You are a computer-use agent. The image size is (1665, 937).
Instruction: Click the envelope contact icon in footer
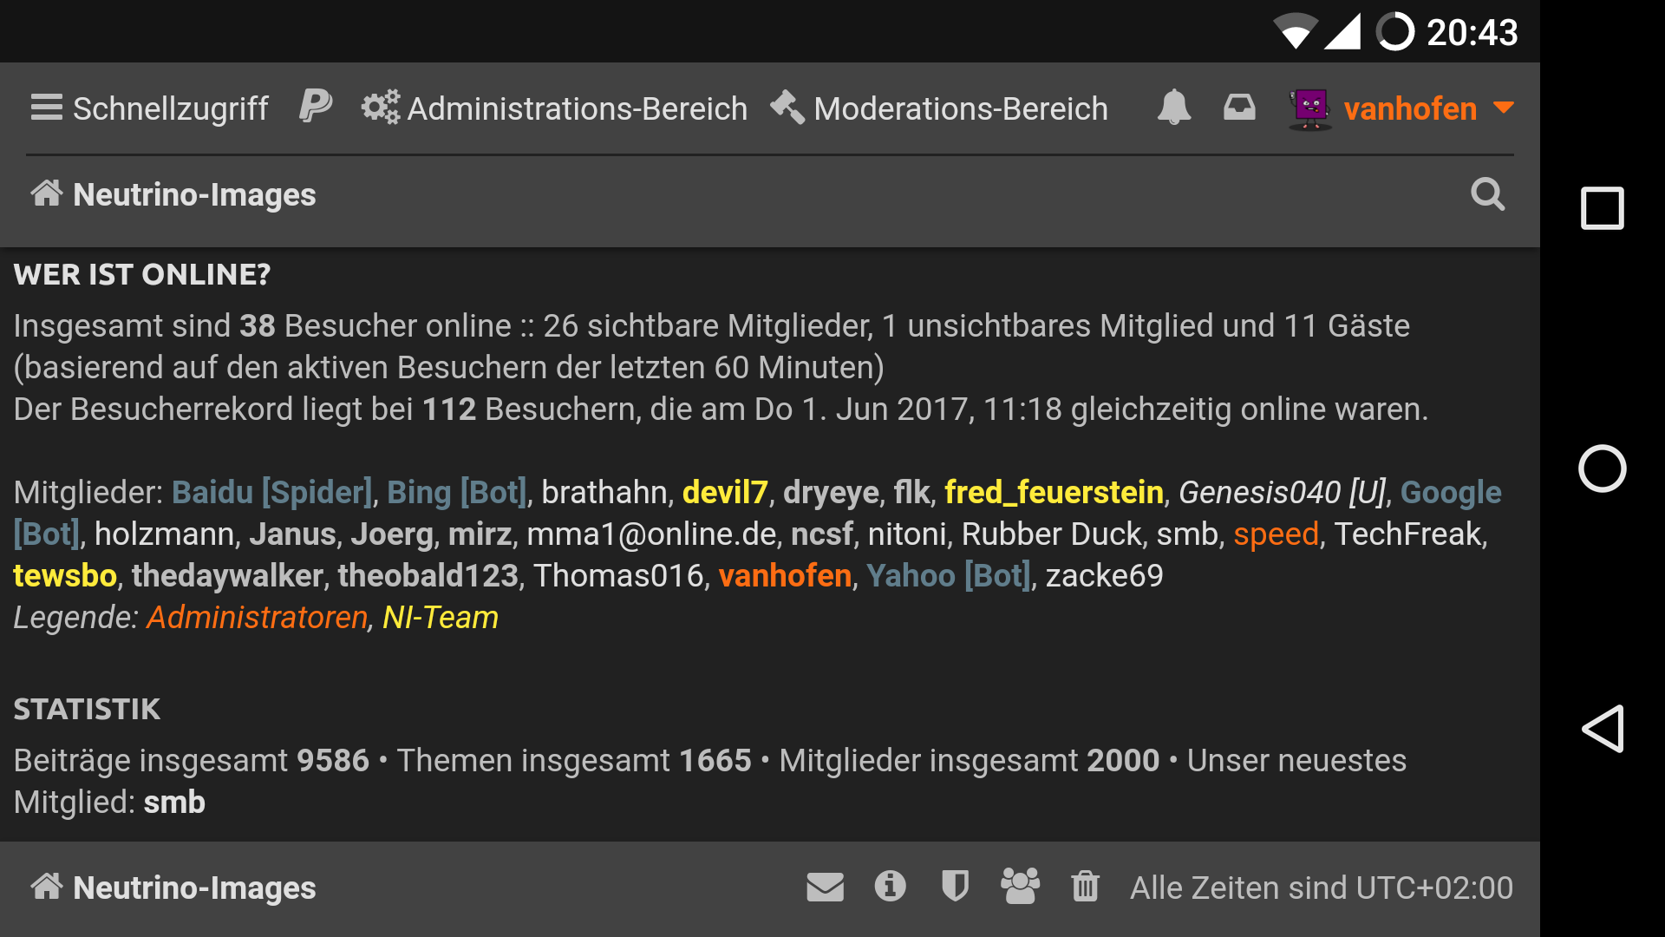[825, 887]
